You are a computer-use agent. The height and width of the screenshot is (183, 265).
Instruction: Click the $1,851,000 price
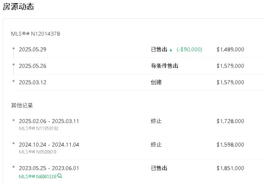[x=230, y=169]
